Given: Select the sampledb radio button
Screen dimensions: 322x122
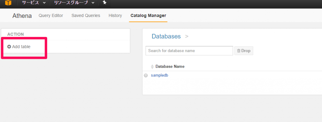Looking at the screenshot, I should [146, 75].
